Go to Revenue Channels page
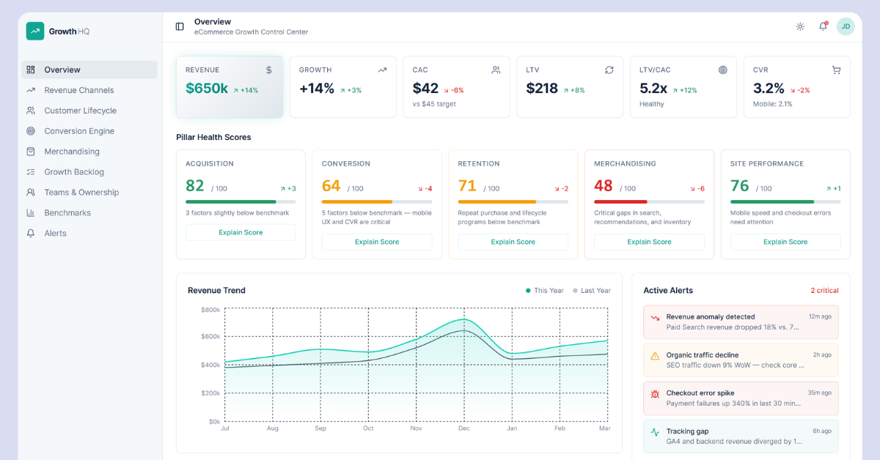The image size is (880, 460). [89, 90]
